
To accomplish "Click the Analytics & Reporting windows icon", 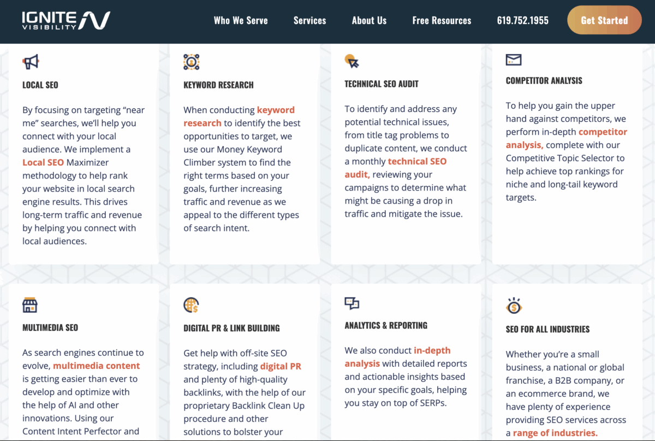I will pos(352,303).
